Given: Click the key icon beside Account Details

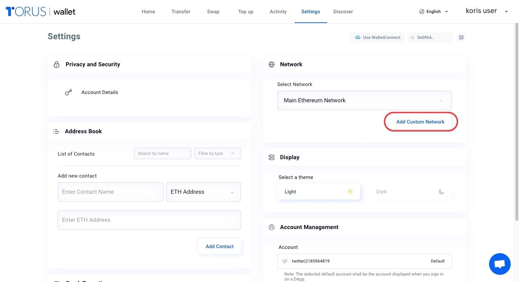Looking at the screenshot, I should click(x=68, y=93).
